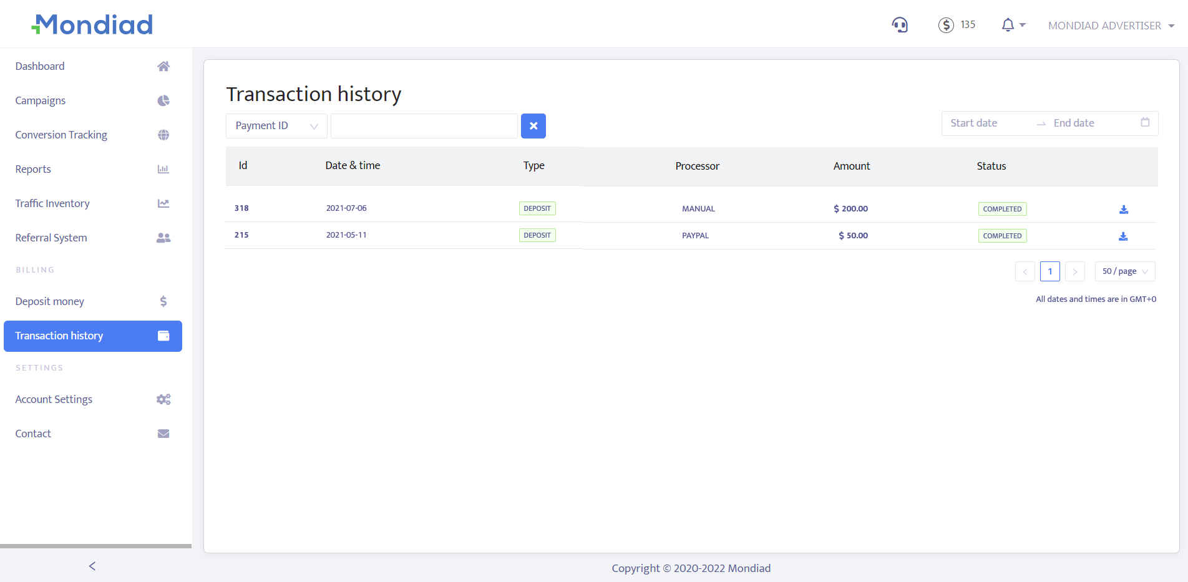Image resolution: width=1188 pixels, height=582 pixels.
Task: Clear the search filter with X button
Action: (533, 126)
